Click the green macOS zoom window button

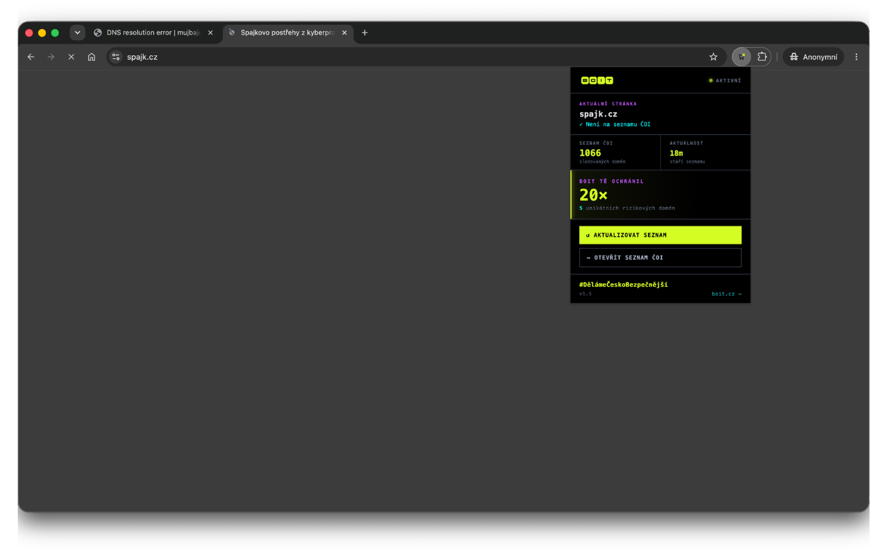pyautogui.click(x=55, y=33)
